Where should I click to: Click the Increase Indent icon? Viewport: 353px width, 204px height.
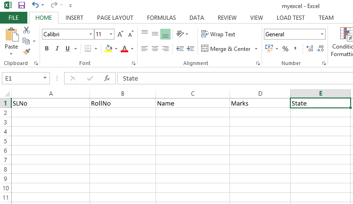190,49
